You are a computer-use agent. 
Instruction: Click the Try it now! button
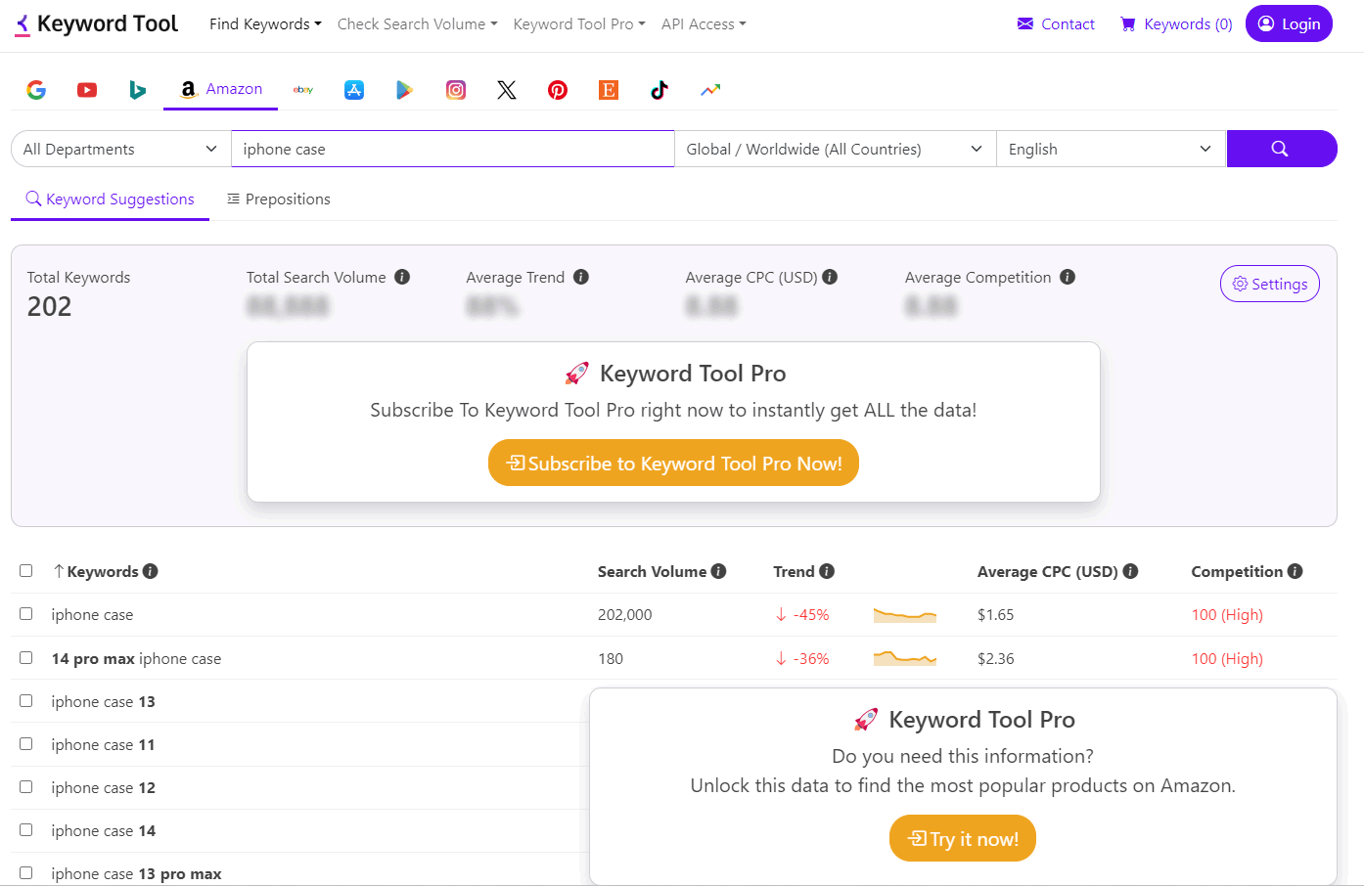pyautogui.click(x=963, y=838)
